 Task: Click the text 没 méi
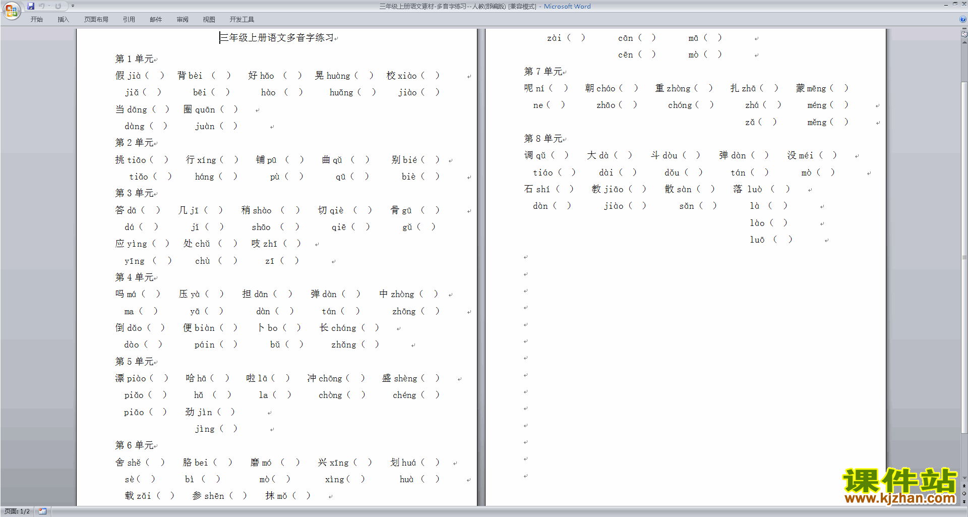801,155
